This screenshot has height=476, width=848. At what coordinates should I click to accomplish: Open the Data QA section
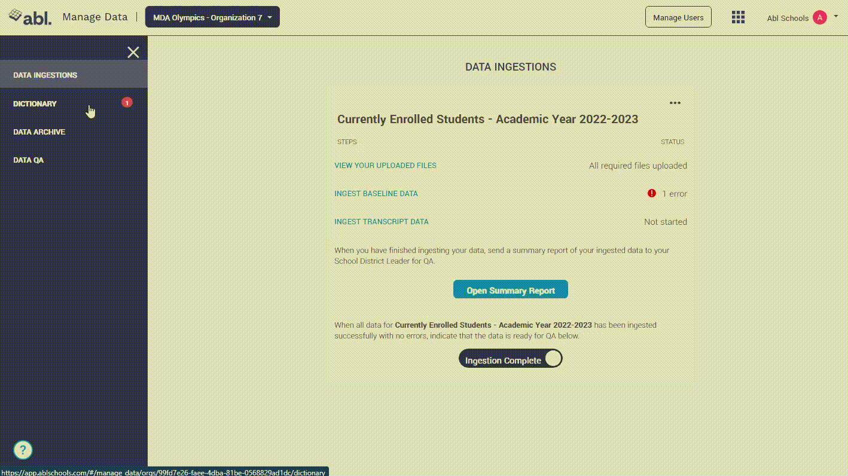coord(29,160)
